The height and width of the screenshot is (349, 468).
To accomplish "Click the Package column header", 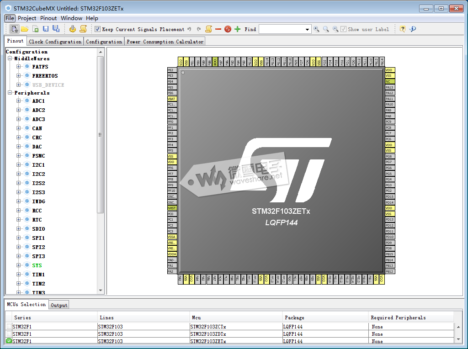I will coord(325,317).
